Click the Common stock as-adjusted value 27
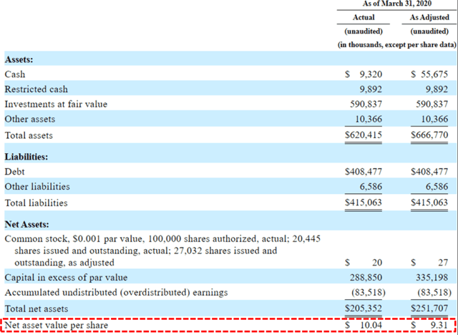The width and height of the screenshot is (458, 335). (x=443, y=263)
